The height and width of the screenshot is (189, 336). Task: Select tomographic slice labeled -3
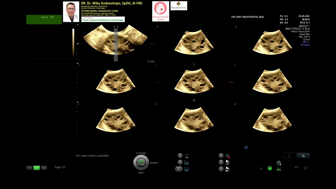(x=194, y=42)
